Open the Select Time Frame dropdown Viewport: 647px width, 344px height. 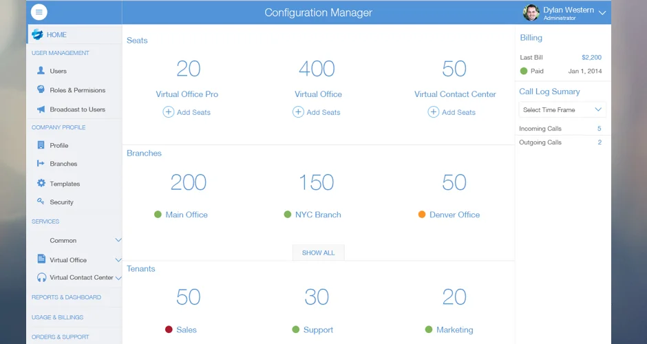[562, 109]
